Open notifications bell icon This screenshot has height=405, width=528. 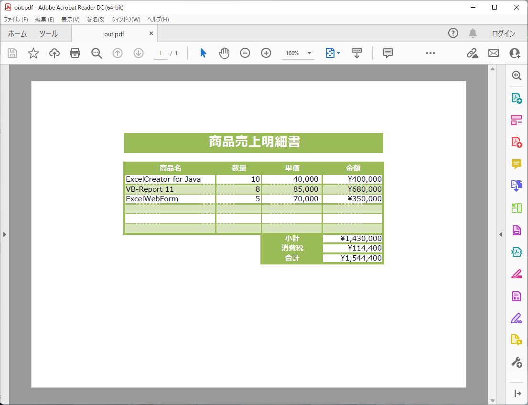[x=473, y=33]
